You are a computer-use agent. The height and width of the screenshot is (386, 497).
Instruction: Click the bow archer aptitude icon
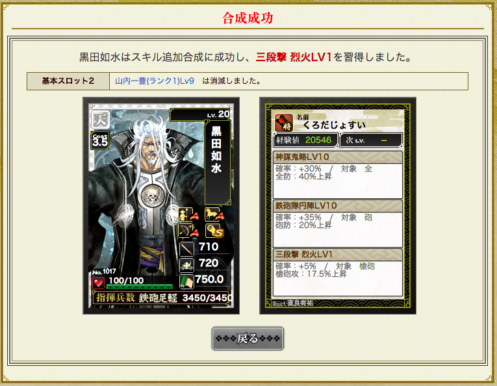(x=188, y=231)
